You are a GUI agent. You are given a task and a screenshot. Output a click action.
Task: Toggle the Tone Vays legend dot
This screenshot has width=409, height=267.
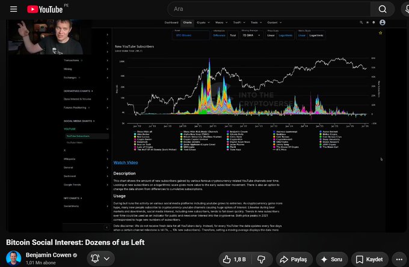click(228, 149)
